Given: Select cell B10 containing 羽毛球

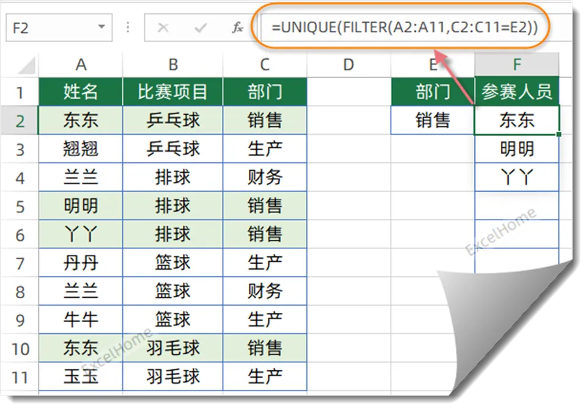Looking at the screenshot, I should pyautogui.click(x=172, y=348).
